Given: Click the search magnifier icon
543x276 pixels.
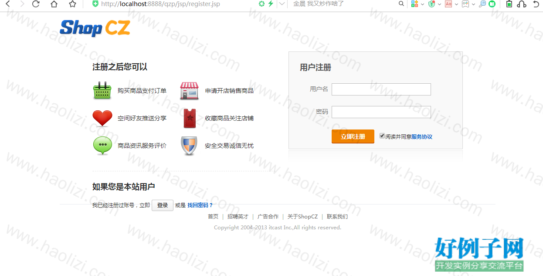Looking at the screenshot, I should click(401, 4).
